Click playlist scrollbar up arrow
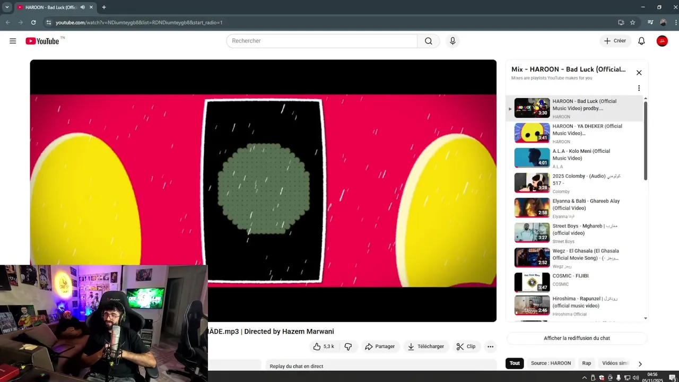Image resolution: width=679 pixels, height=382 pixels. click(x=646, y=99)
